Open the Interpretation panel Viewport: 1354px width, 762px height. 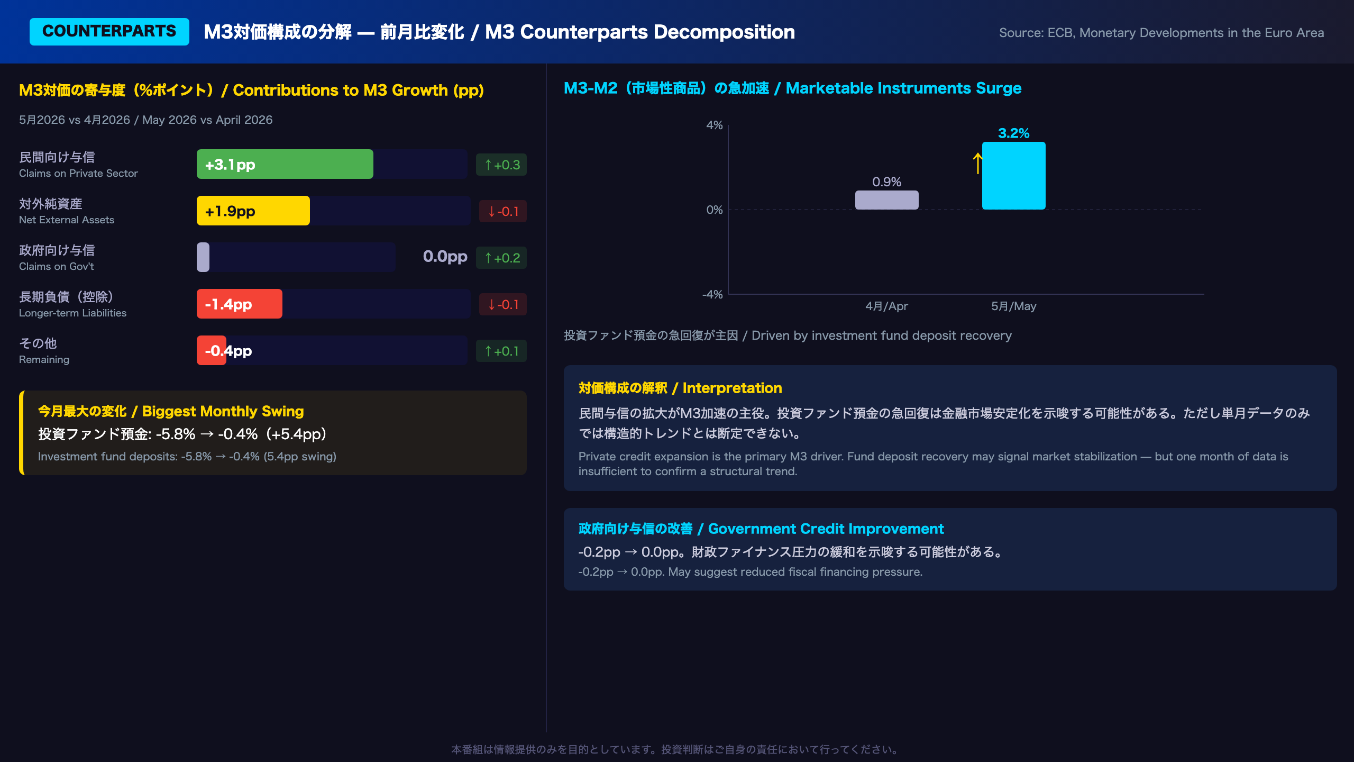coord(950,428)
